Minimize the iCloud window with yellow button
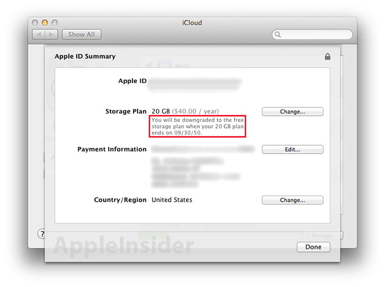Screen dimensions: 385x287 45,23
